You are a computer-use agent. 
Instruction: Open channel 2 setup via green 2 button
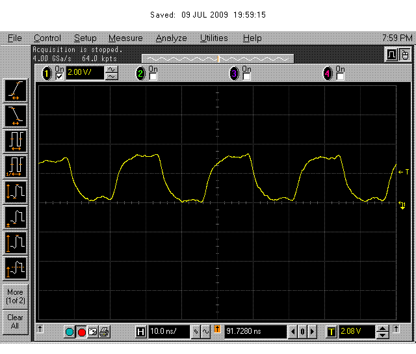140,74
